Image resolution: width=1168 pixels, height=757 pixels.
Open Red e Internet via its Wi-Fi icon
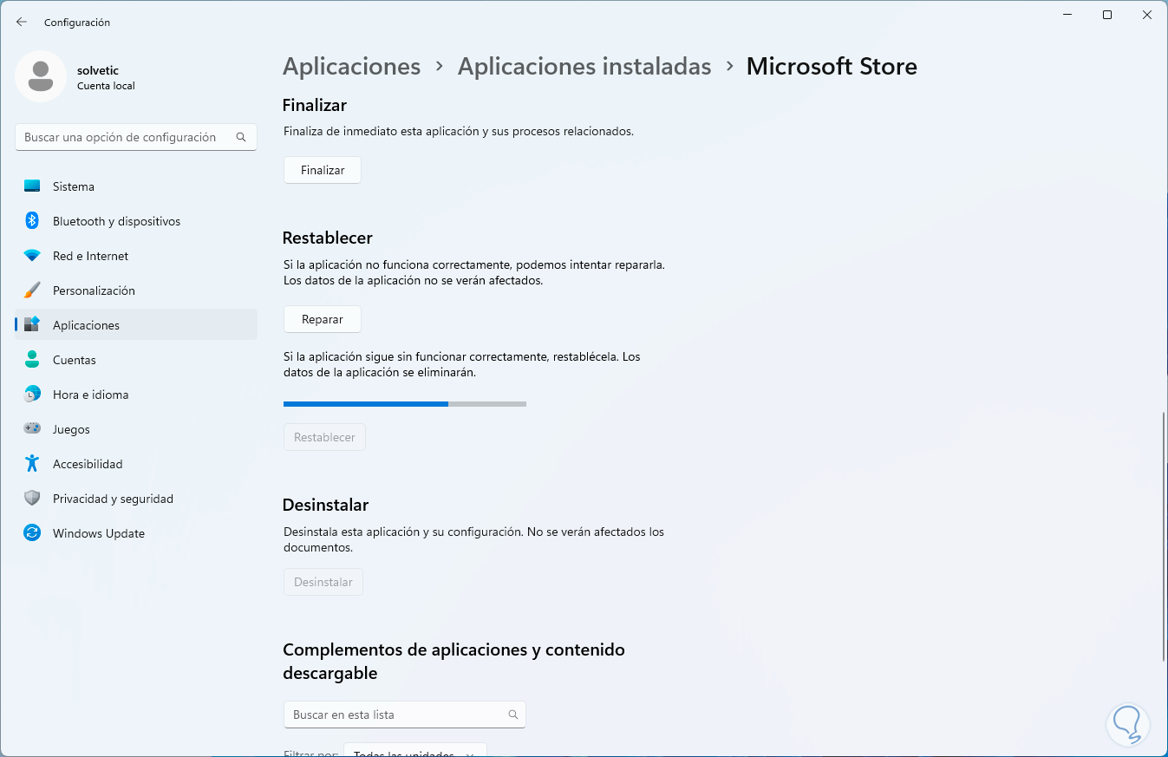pos(32,256)
